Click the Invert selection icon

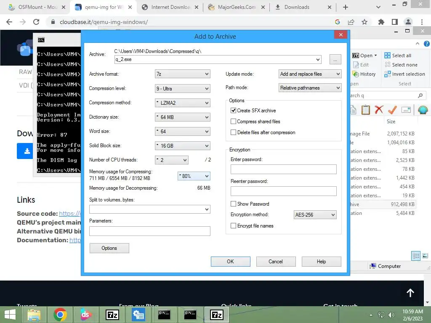click(387, 74)
